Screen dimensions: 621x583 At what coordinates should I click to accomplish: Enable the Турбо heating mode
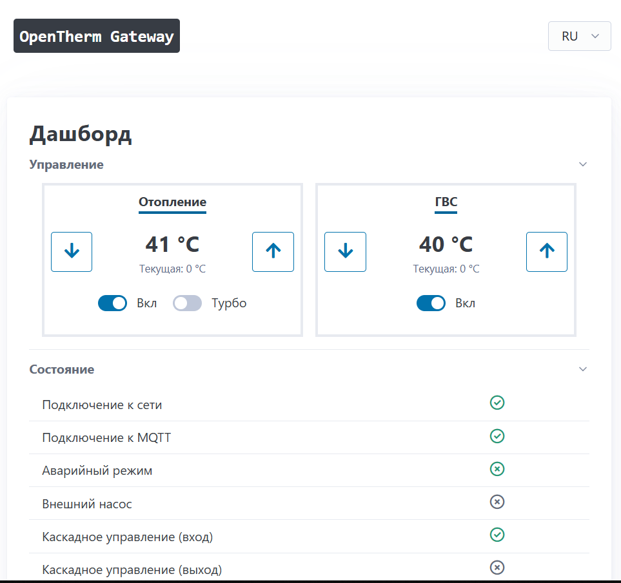[188, 303]
